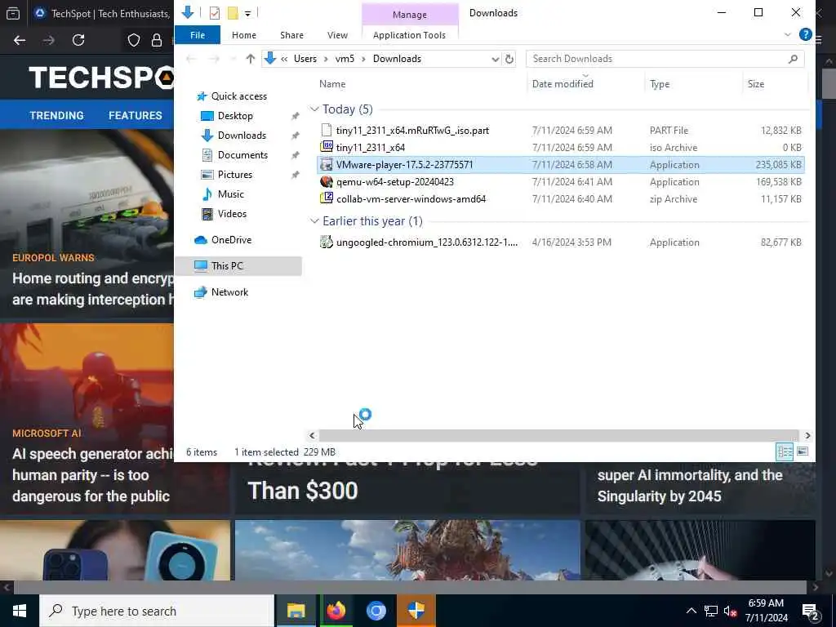Select the tiny11_2311_x64 iso archive

pos(560,147)
